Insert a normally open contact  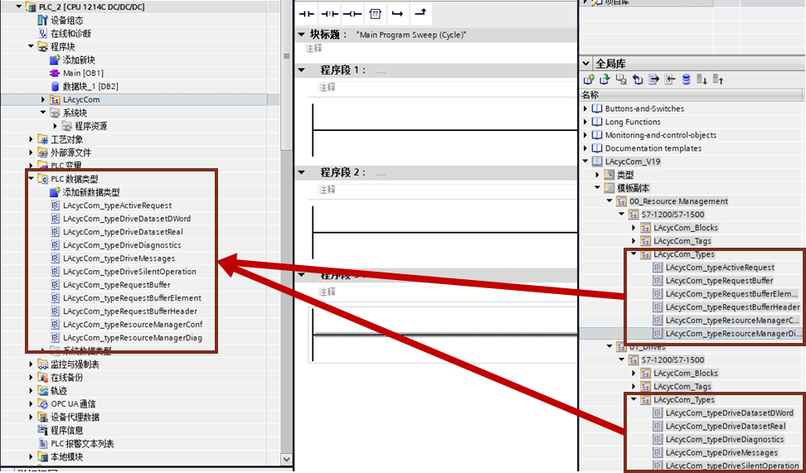click(308, 13)
